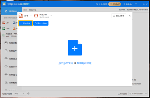This screenshot has height=98, width=150.
Task: Click the 拖拽到此区域 text
Action: (84, 63)
